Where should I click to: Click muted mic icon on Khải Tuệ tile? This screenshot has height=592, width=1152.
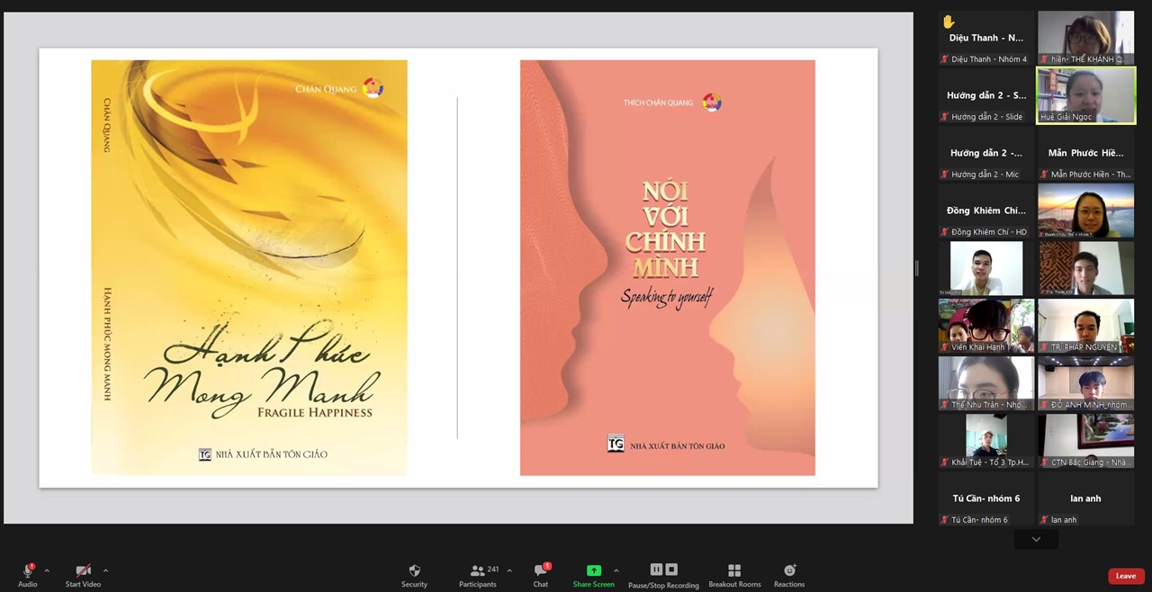pyautogui.click(x=945, y=462)
